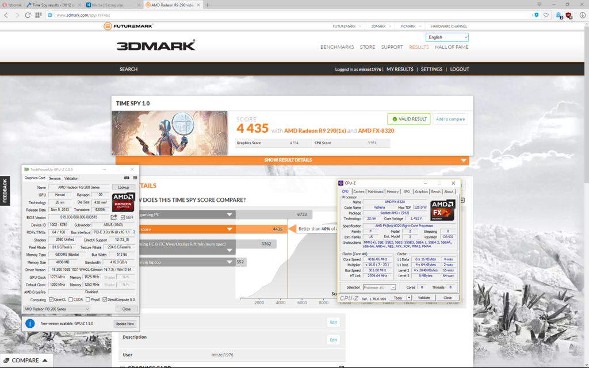The height and width of the screenshot is (368, 589).
Task: Open Opera Turbo site info icon in address bar
Action: 50,15
